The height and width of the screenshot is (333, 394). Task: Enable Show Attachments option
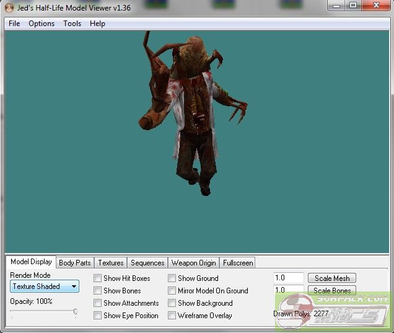pyautogui.click(x=98, y=303)
